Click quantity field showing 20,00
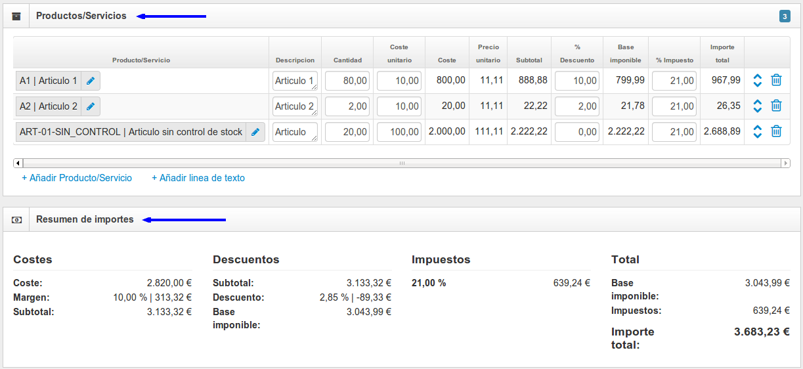This screenshot has width=803, height=369. [x=347, y=132]
